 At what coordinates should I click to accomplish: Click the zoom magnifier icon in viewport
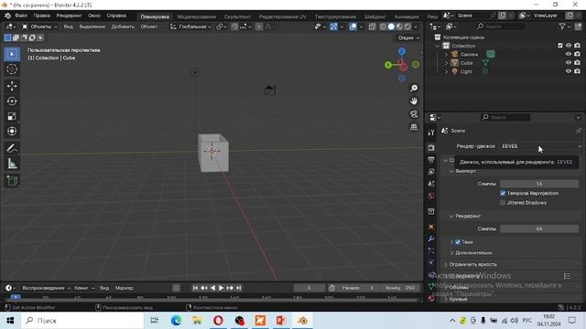pyautogui.click(x=414, y=88)
